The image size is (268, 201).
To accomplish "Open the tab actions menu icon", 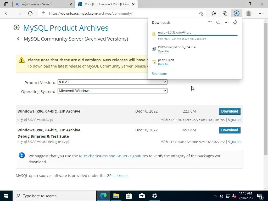I will [x=6, y=4].
